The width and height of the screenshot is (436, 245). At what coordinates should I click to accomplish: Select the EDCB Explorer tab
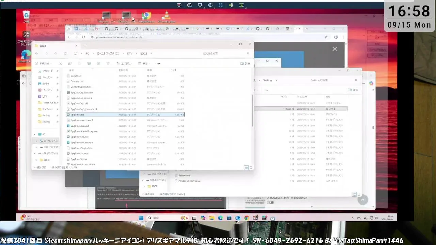(56, 46)
